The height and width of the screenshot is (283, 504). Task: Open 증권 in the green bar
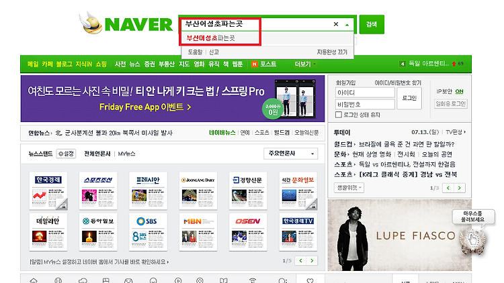pyautogui.click(x=149, y=64)
